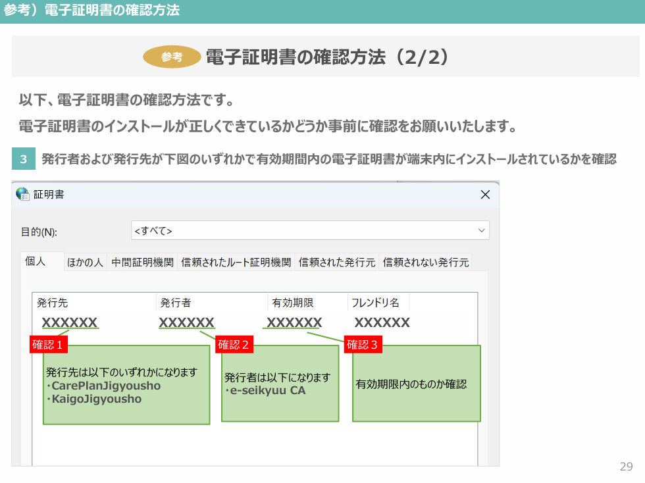Click the 確認3 red label
The width and height of the screenshot is (645, 483).
(x=363, y=344)
